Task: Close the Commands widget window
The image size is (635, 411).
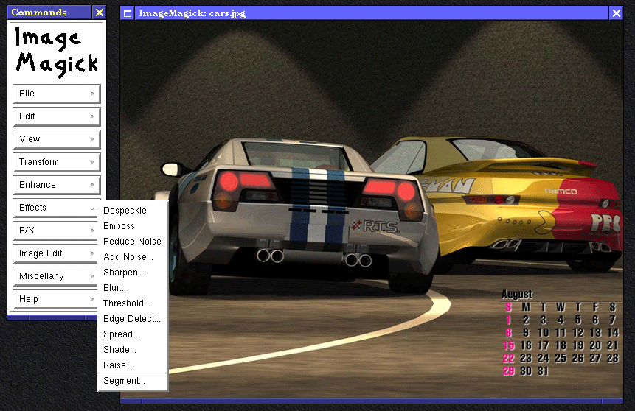Action: pyautogui.click(x=100, y=13)
